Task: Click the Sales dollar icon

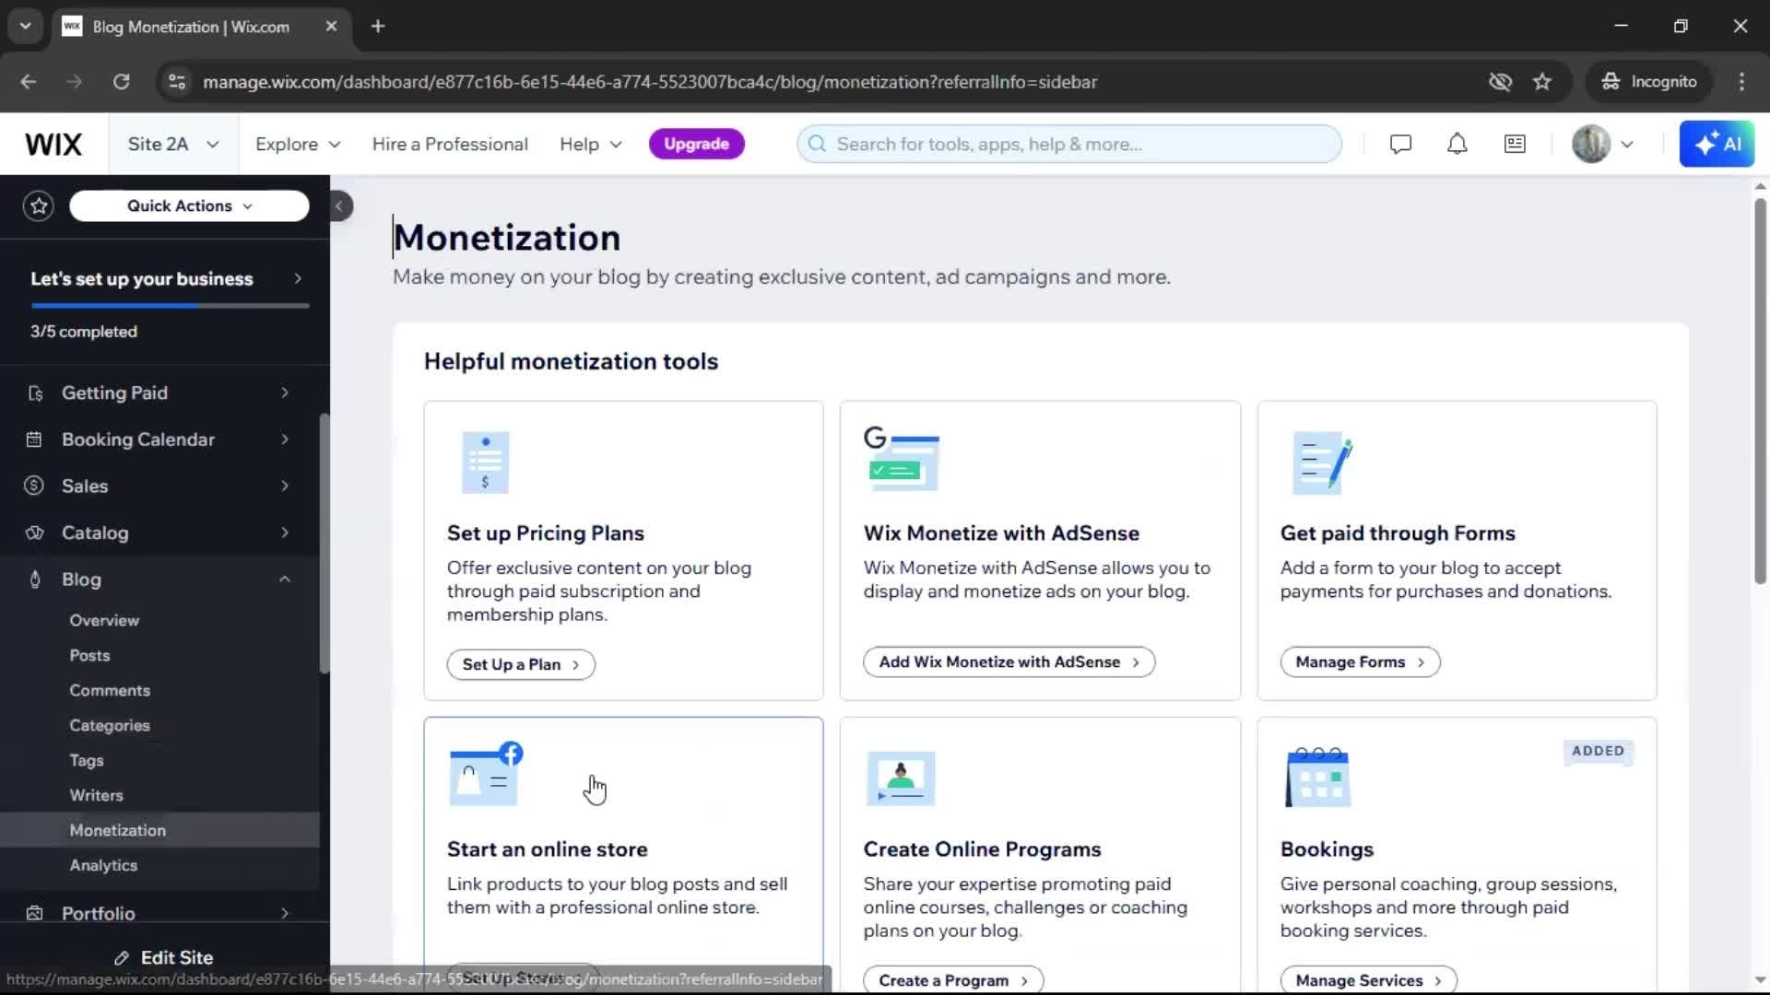Action: [x=34, y=486]
